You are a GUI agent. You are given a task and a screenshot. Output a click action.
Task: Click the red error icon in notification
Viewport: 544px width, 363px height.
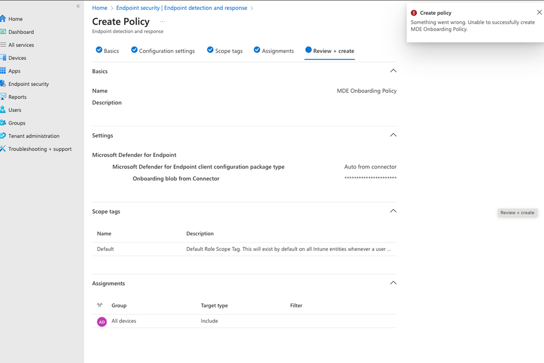[x=414, y=13]
